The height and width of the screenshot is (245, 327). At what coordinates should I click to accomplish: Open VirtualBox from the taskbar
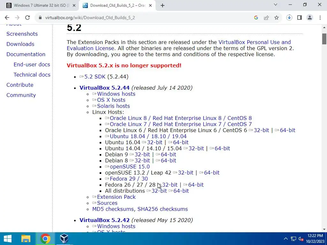[x=64, y=239]
